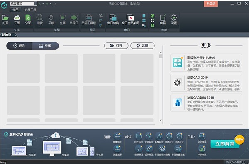Click the 测量面积 measure area icon

point(117,150)
